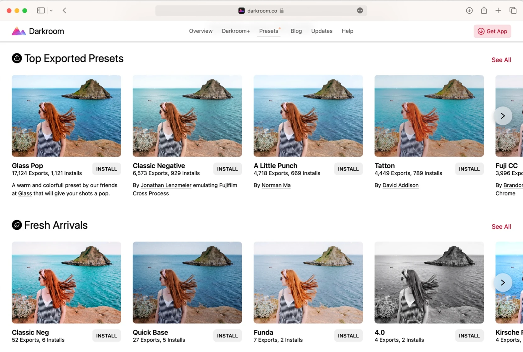
Task: Open the Blog nav item
Action: pyautogui.click(x=296, y=31)
